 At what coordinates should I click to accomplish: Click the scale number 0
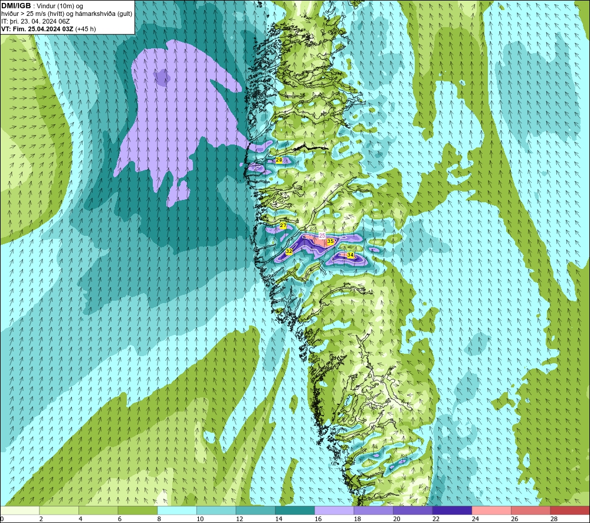(x=2, y=519)
